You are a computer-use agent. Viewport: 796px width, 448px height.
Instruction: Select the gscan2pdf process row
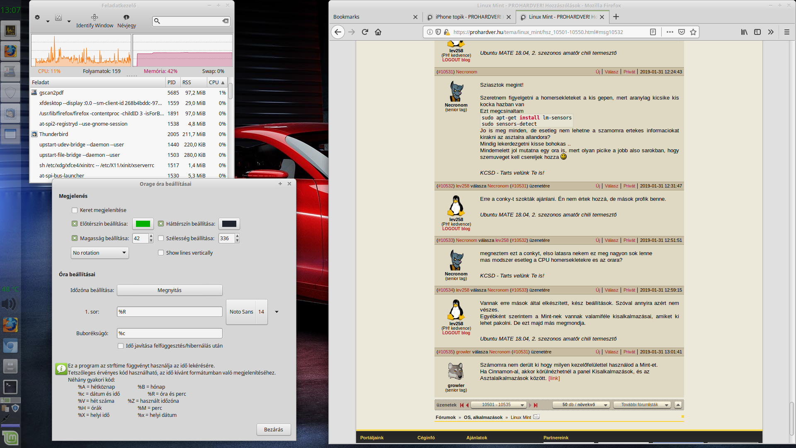pos(129,93)
